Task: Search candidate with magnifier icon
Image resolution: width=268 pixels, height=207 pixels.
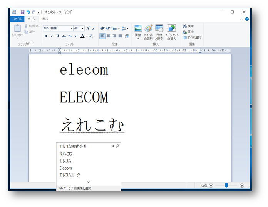Action: 117,146
